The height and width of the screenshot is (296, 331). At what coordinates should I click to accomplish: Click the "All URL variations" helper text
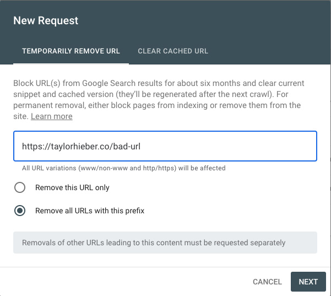click(x=123, y=168)
